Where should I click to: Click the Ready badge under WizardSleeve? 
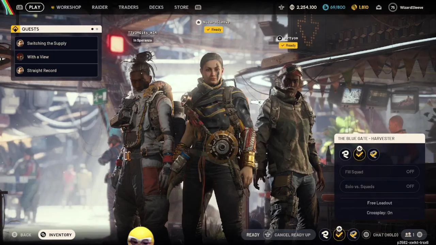(214, 30)
